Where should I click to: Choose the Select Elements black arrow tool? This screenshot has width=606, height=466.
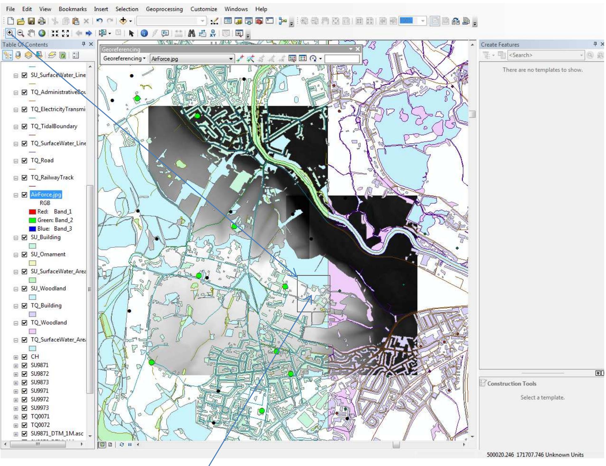(131, 33)
